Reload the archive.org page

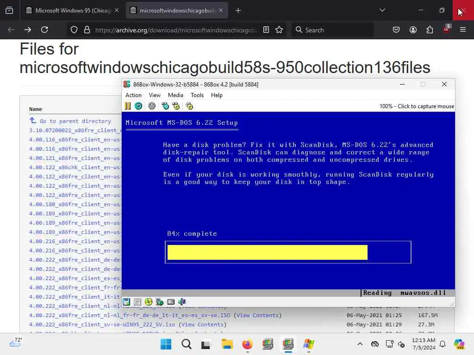tap(44, 30)
